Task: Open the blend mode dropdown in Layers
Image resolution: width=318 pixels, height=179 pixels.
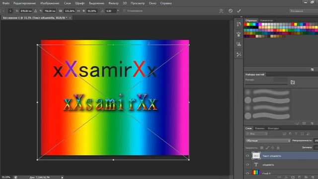Action: tap(268, 141)
